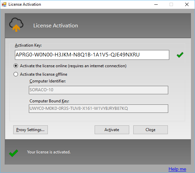
Task: Open Proxy Settings dialog
Action: point(31,130)
